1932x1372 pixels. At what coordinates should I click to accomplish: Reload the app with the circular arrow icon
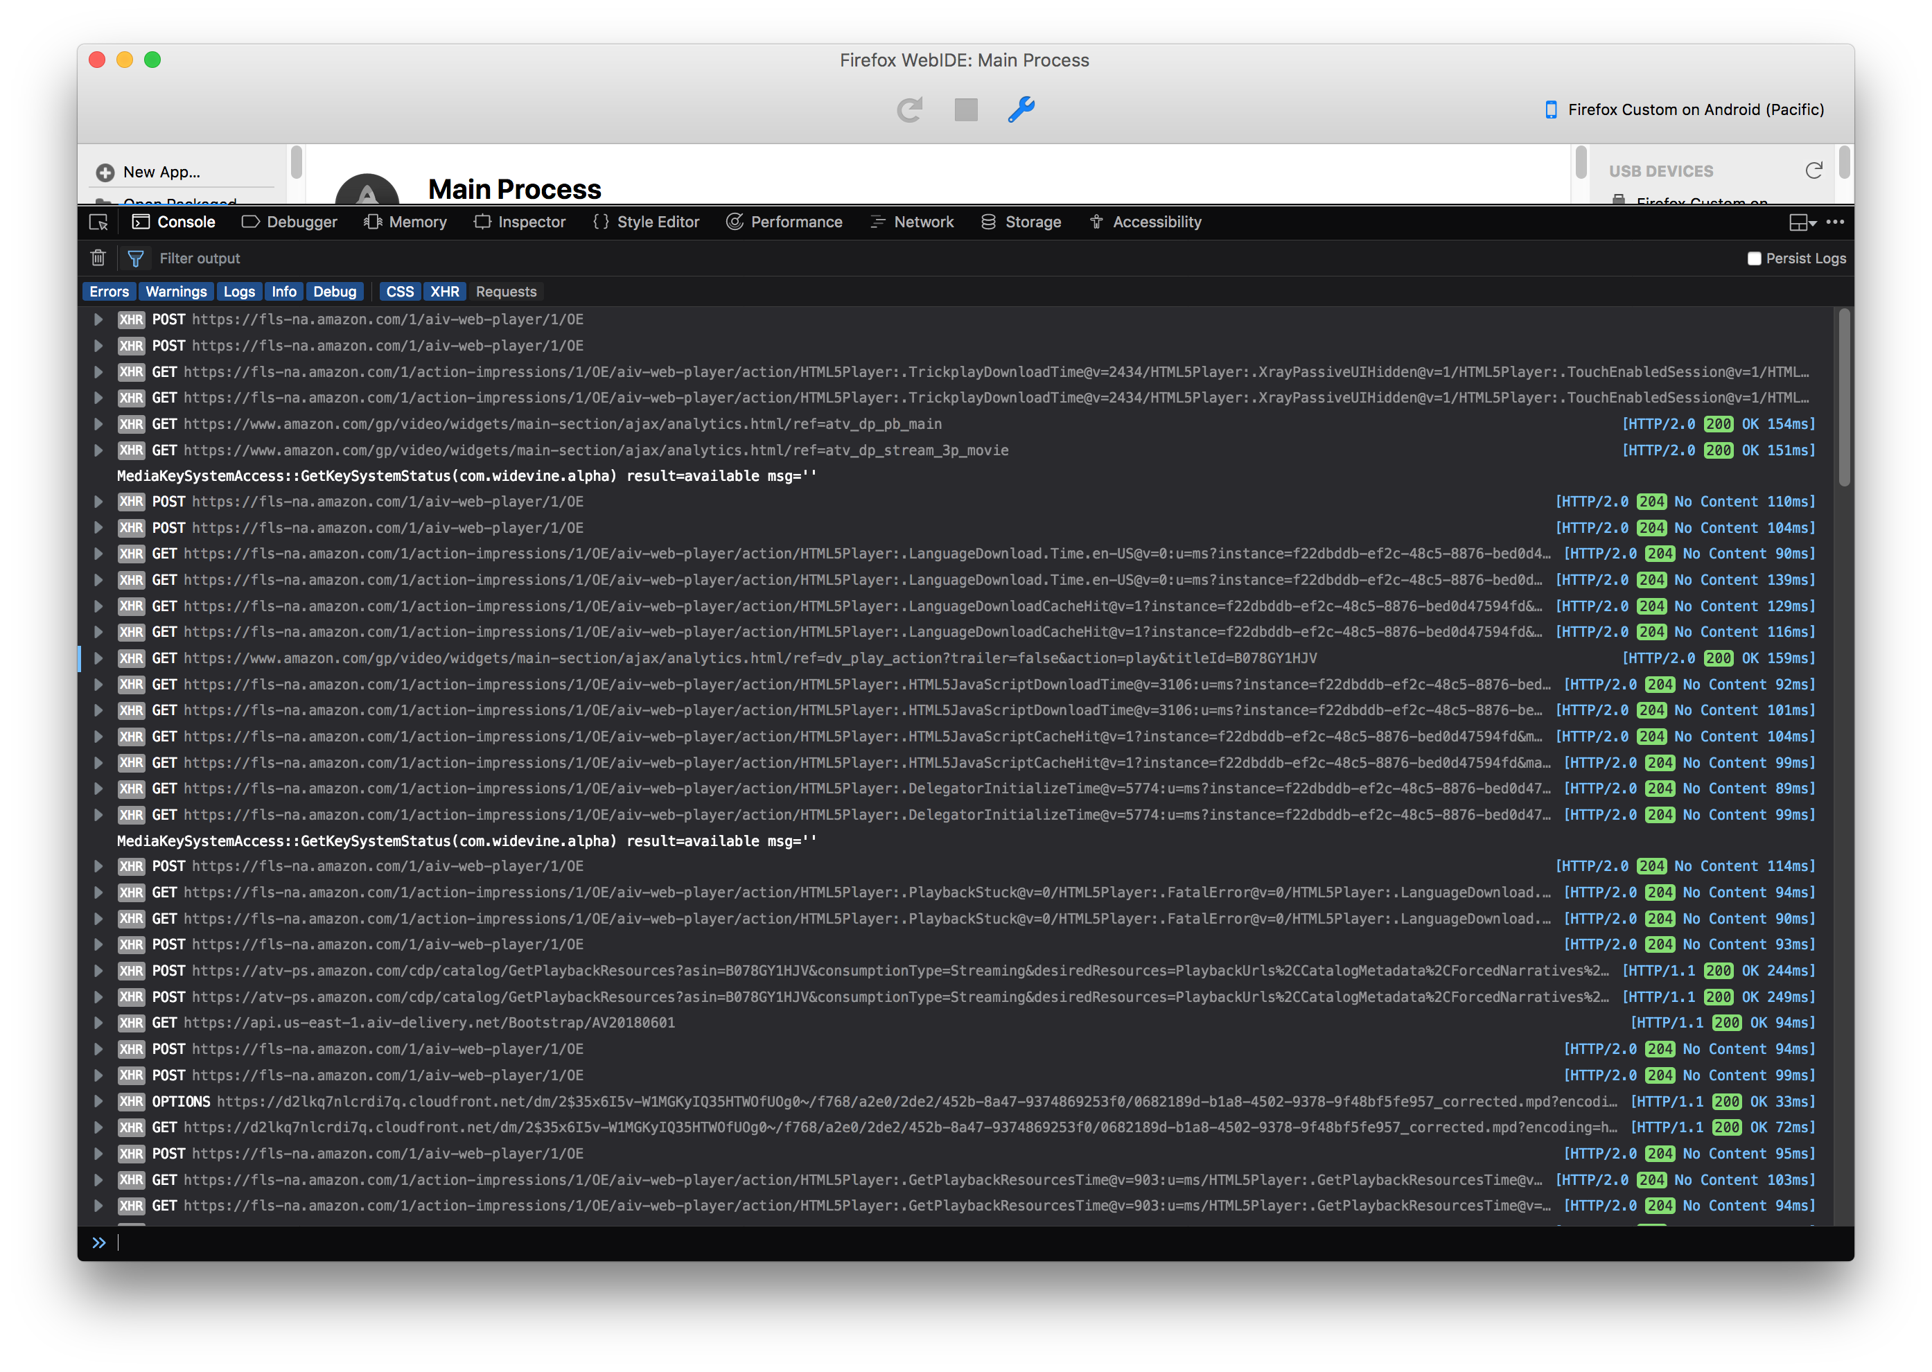pos(910,109)
